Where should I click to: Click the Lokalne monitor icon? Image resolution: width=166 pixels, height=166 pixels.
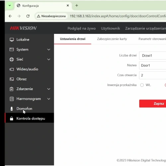pos(12,40)
